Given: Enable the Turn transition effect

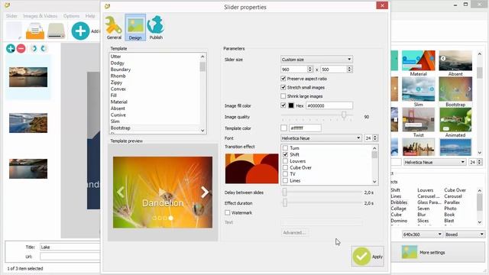Looking at the screenshot, I should tap(285, 148).
